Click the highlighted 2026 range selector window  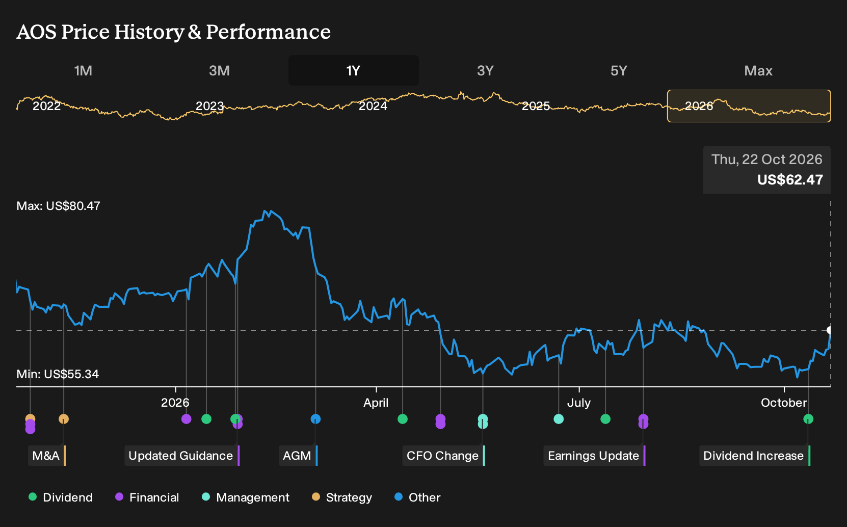pos(749,106)
